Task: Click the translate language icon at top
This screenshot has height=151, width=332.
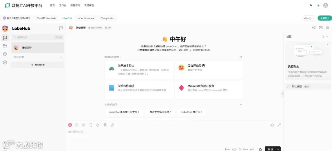Action: pos(311,6)
